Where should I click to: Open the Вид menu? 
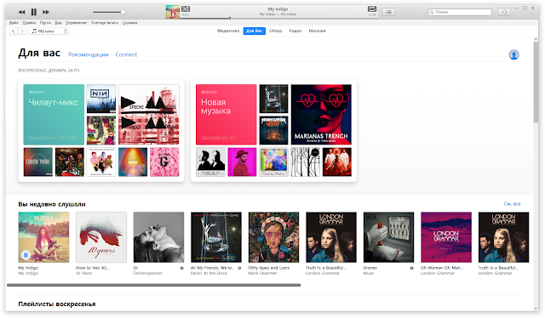(58, 23)
